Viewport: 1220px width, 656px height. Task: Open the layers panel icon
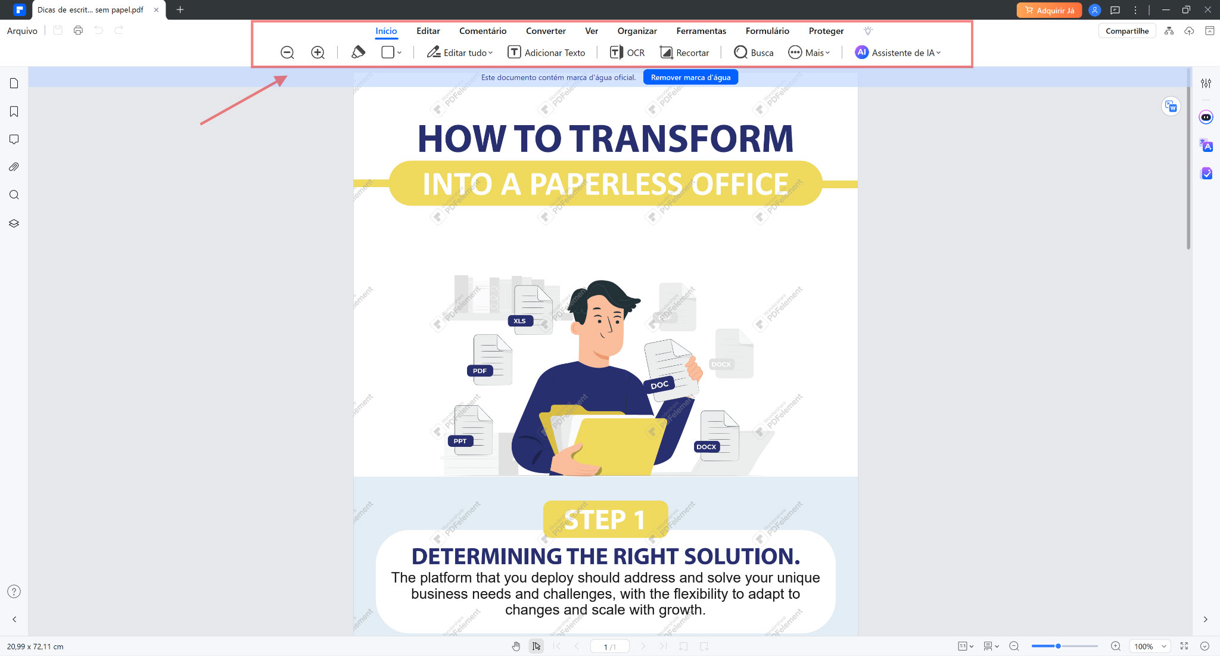(14, 223)
